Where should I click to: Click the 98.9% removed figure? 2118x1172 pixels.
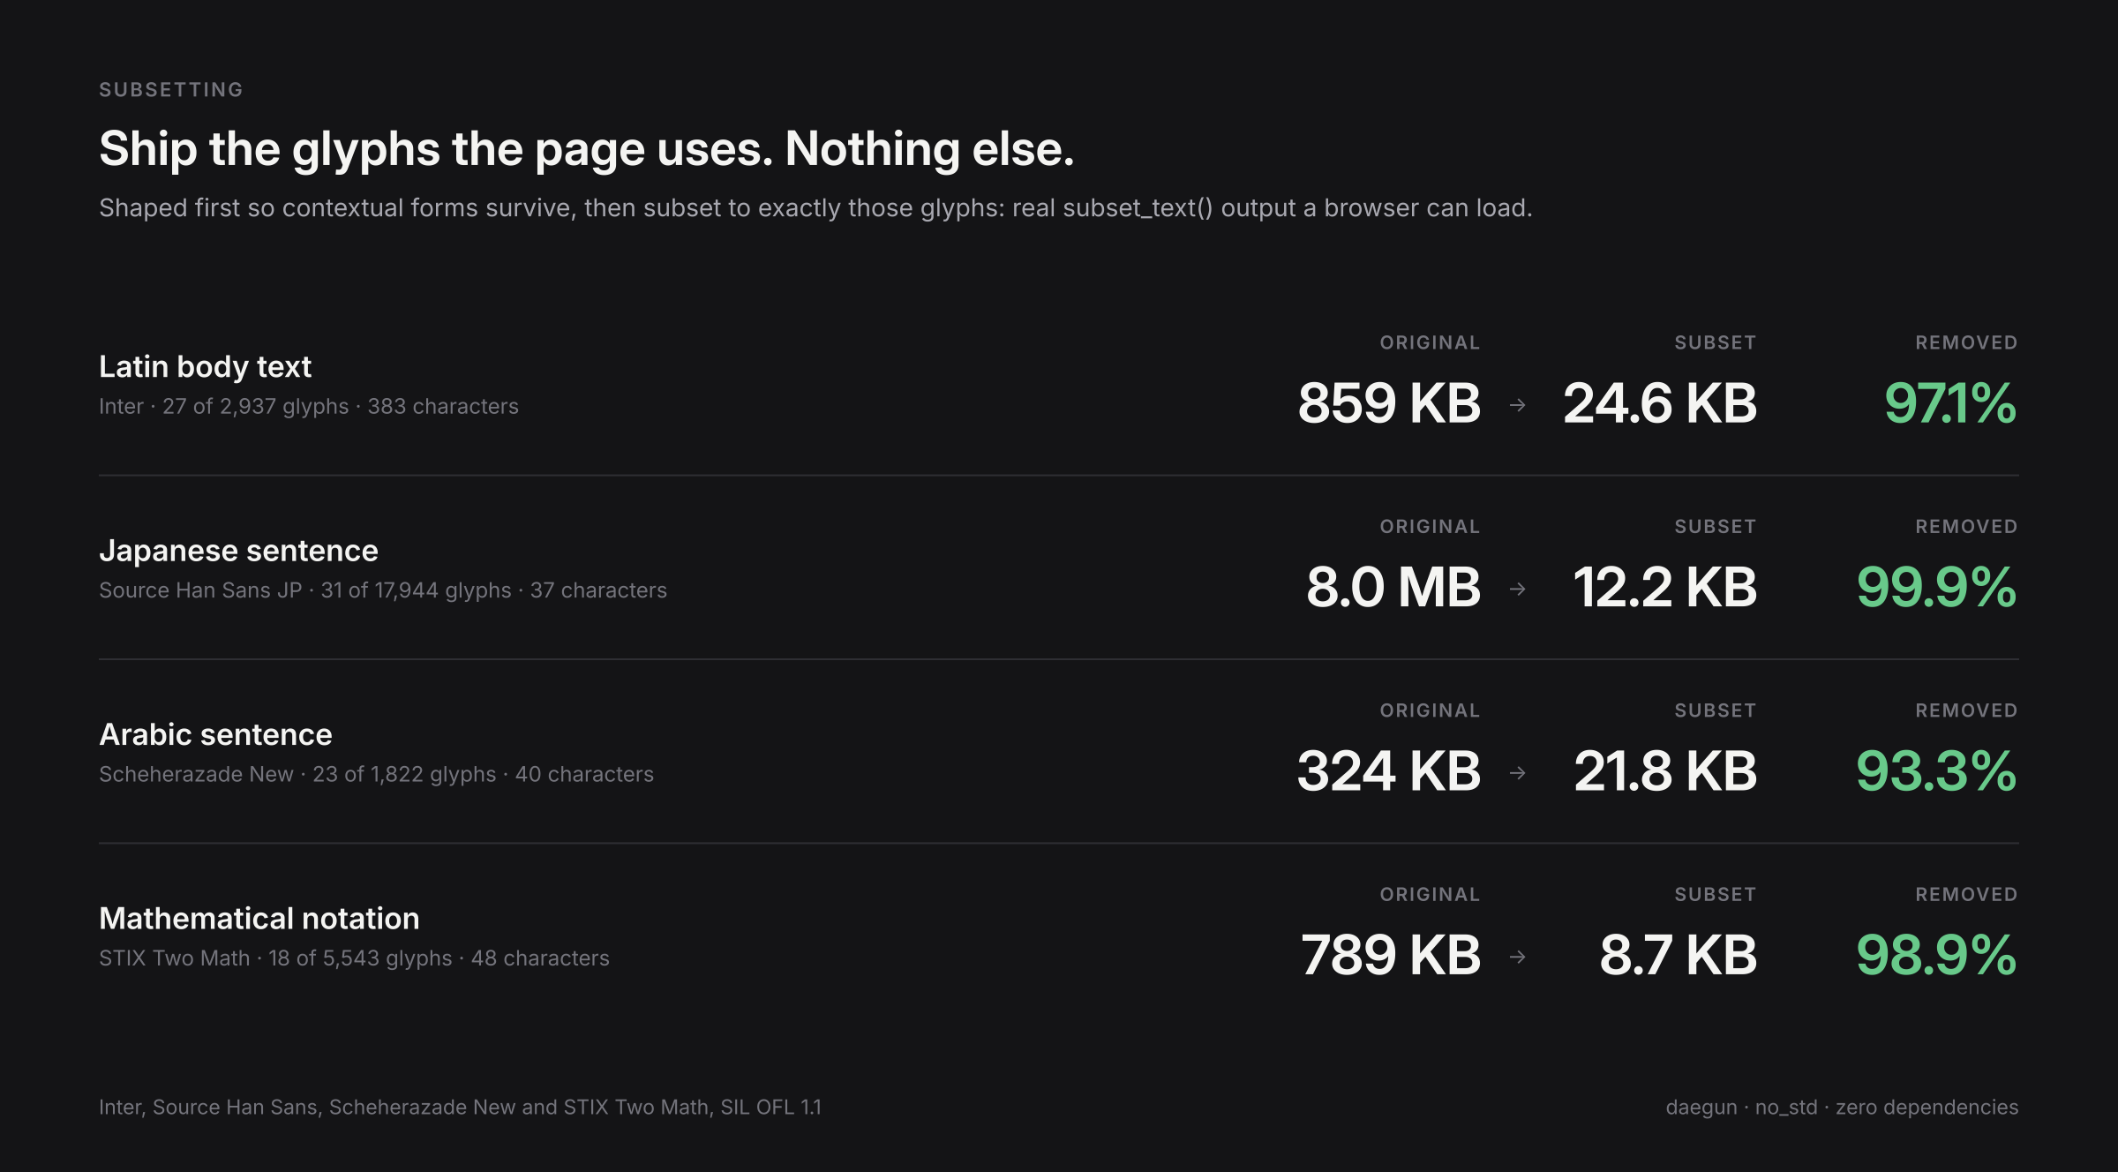[1936, 955]
